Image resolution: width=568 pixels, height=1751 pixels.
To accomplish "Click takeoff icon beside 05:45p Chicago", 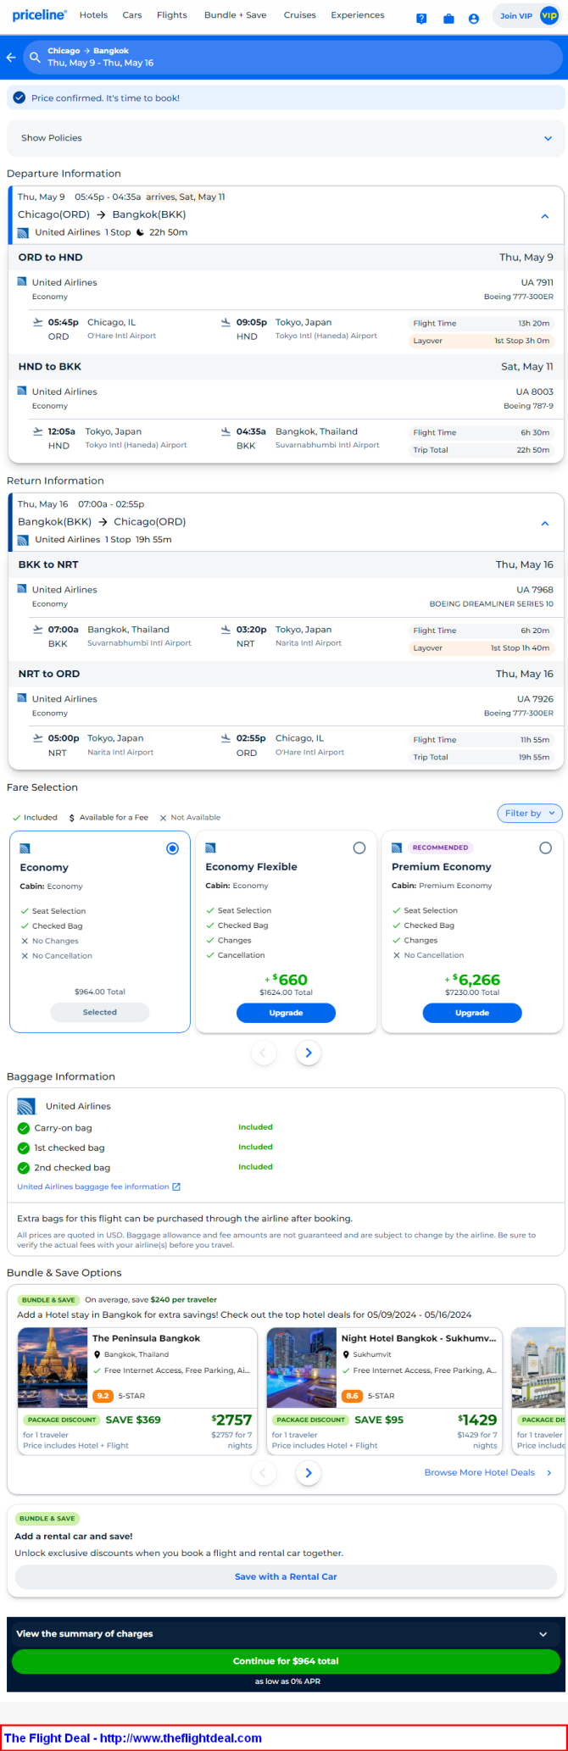I will click(x=37, y=322).
